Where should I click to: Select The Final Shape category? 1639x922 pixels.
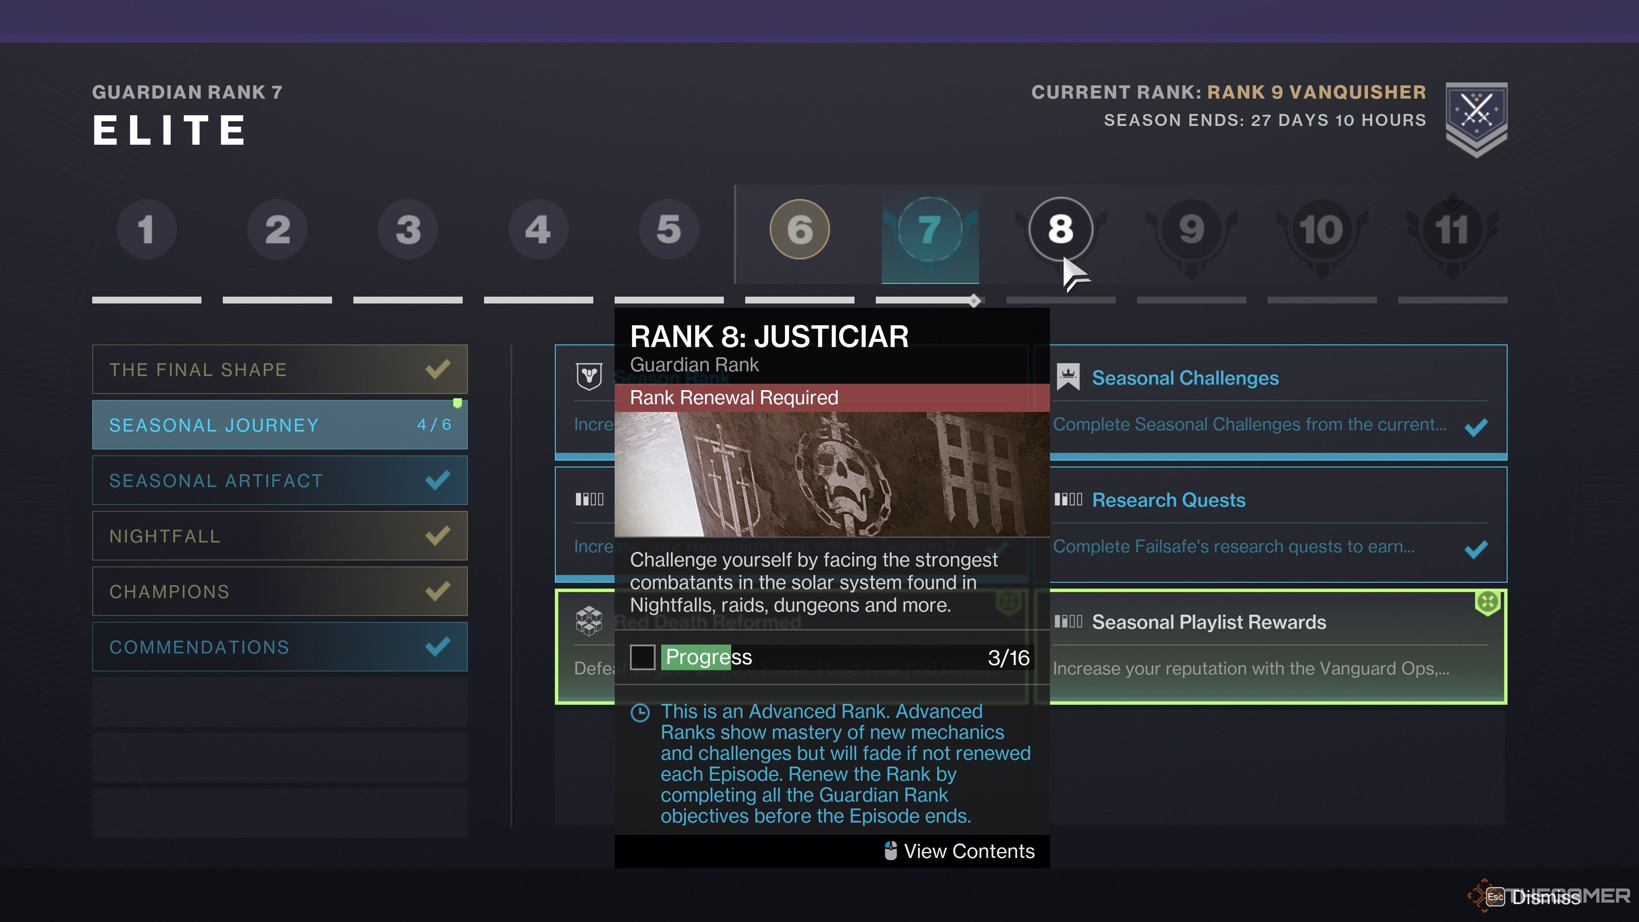tap(279, 369)
